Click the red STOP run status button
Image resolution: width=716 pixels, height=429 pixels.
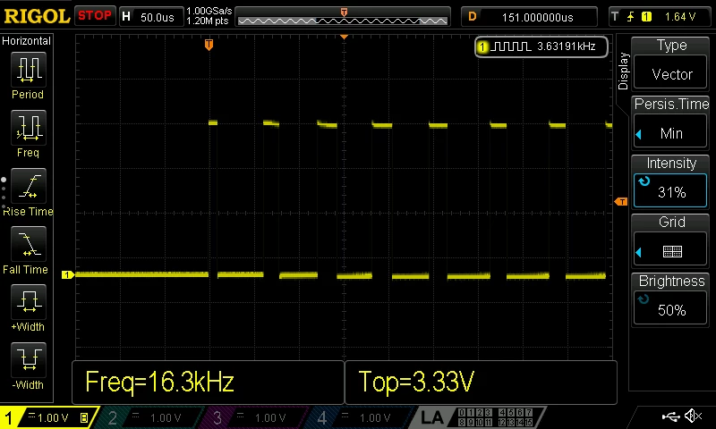pyautogui.click(x=95, y=16)
